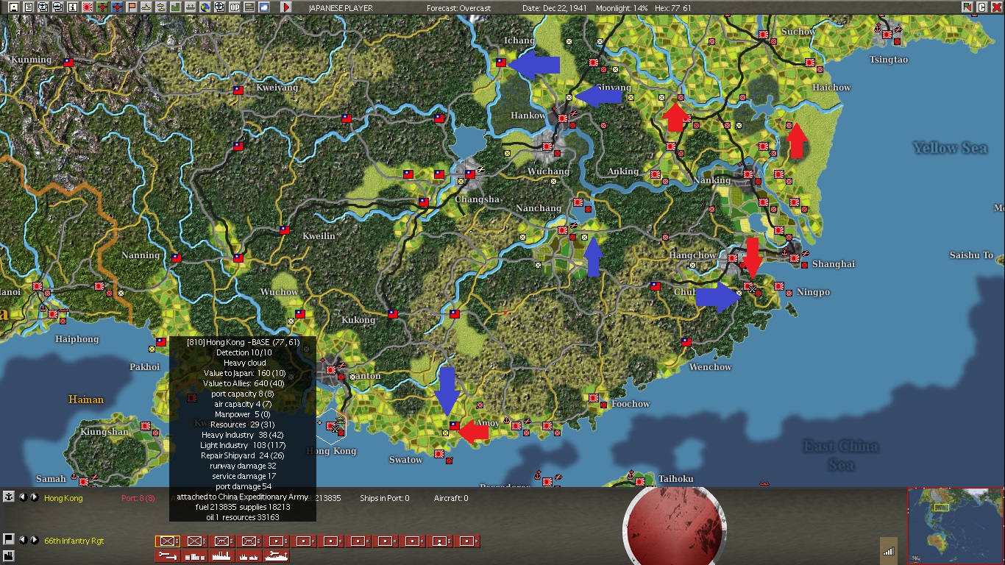Click the Hainan island label on map

(x=86, y=399)
